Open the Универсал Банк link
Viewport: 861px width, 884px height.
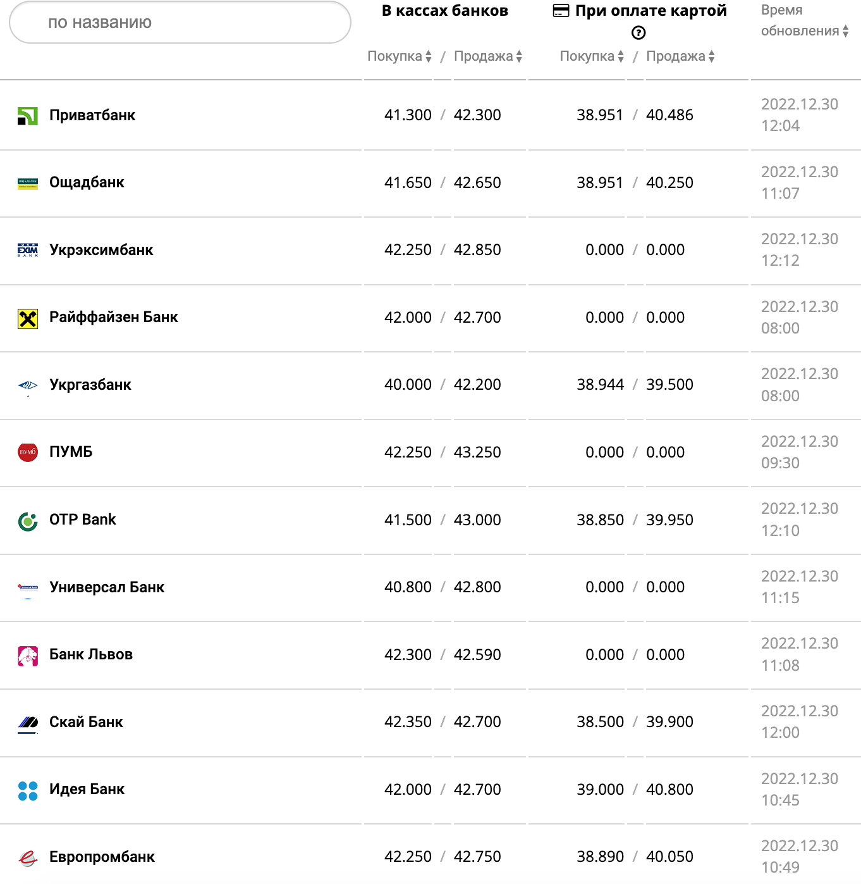[107, 587]
